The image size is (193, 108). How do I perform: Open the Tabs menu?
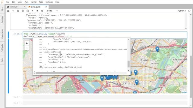(x=41, y=2)
